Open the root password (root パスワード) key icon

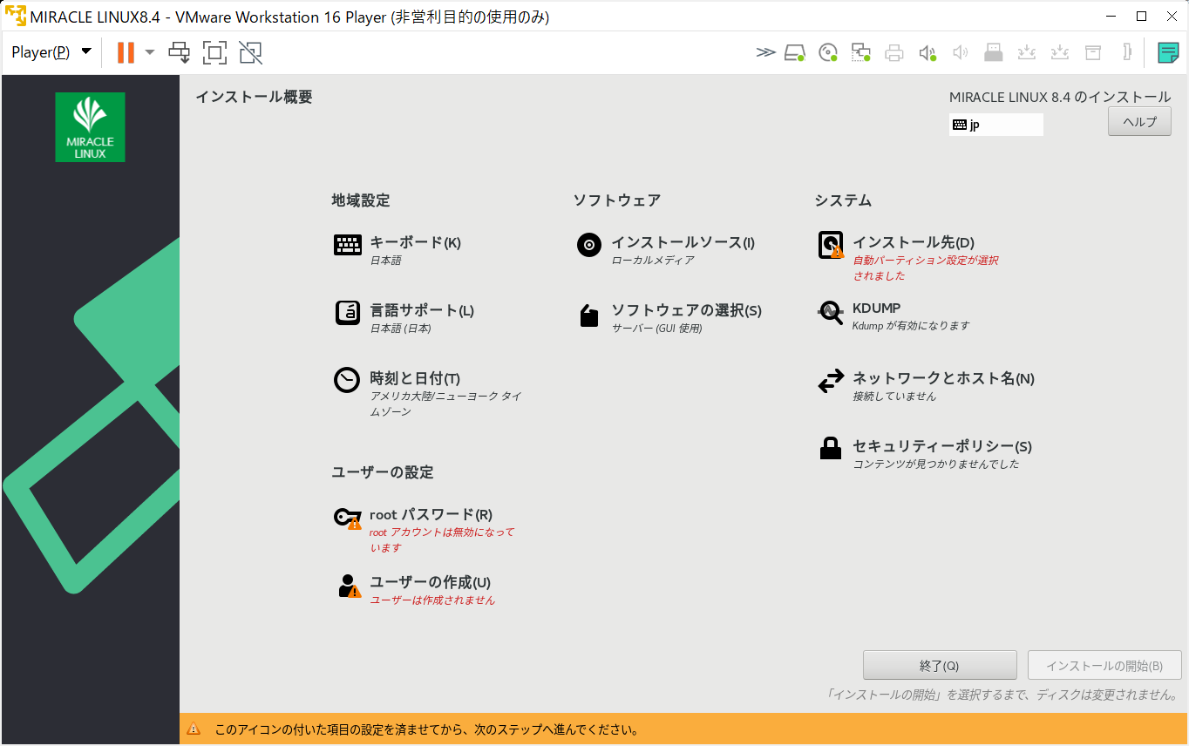coord(347,518)
